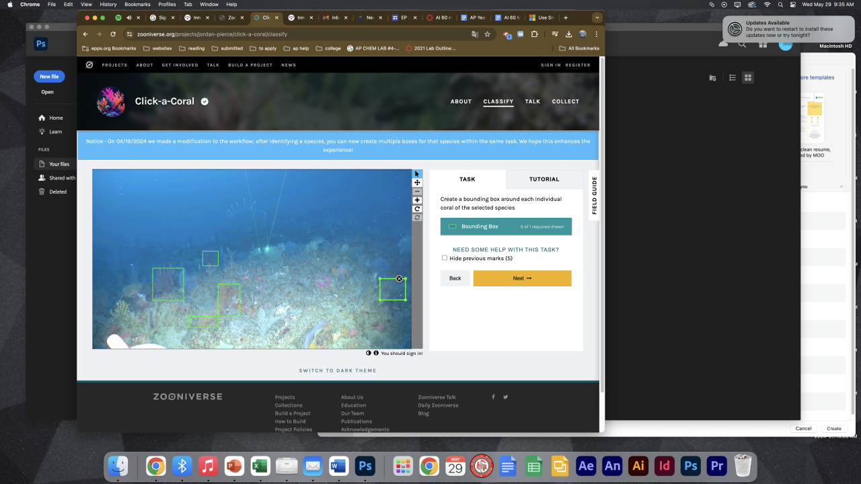Click Cancel button in background dialog
This screenshot has width=861, height=484.
tap(804, 428)
